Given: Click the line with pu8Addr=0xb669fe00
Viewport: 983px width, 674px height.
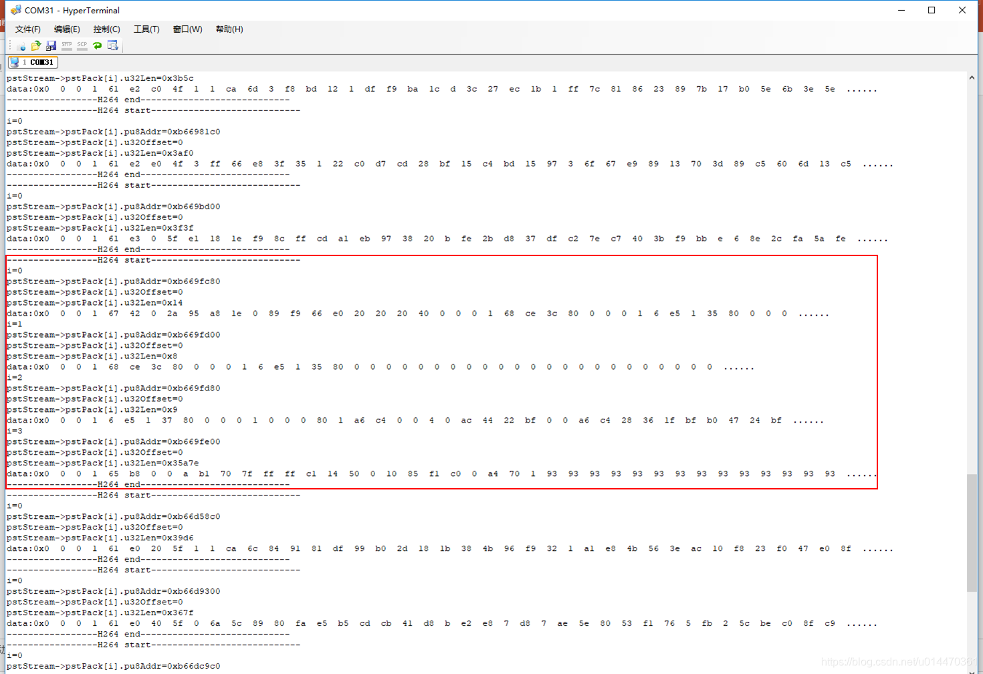Looking at the screenshot, I should pyautogui.click(x=114, y=442).
